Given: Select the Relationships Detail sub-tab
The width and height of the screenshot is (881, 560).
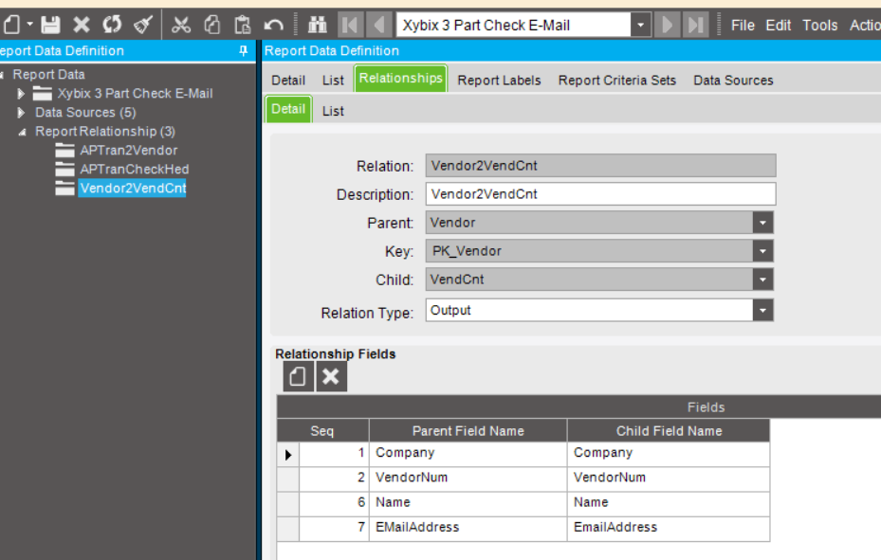Looking at the screenshot, I should (x=288, y=109).
